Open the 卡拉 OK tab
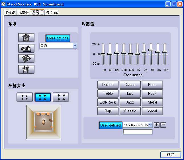The image size is (184, 160). pyautogui.click(x=52, y=12)
